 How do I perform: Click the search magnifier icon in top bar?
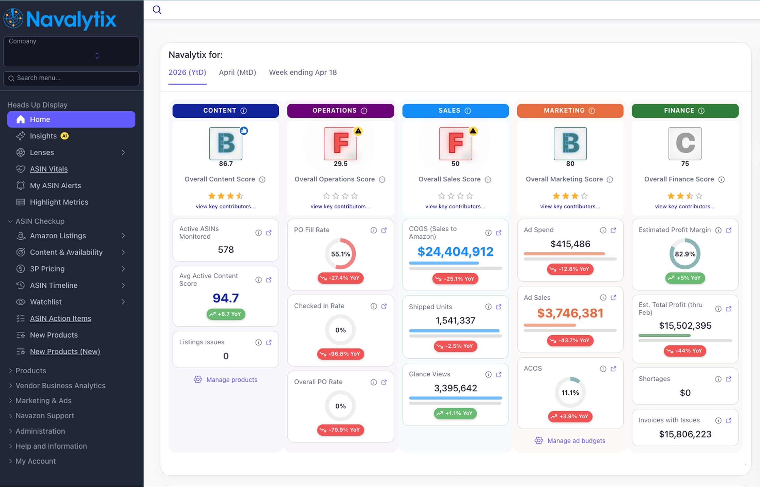click(x=157, y=10)
